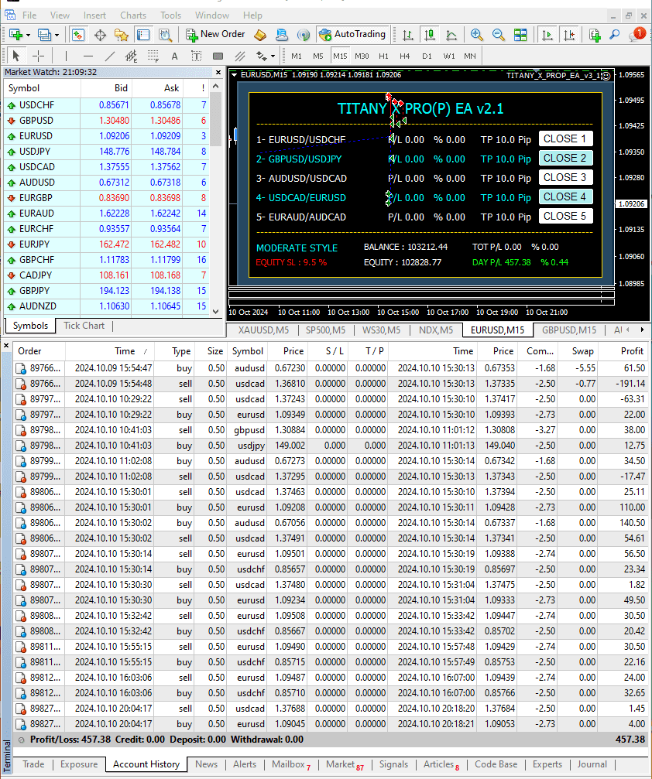The height and width of the screenshot is (779, 652).
Task: Click the CLOSE 2 button
Action: (x=565, y=159)
